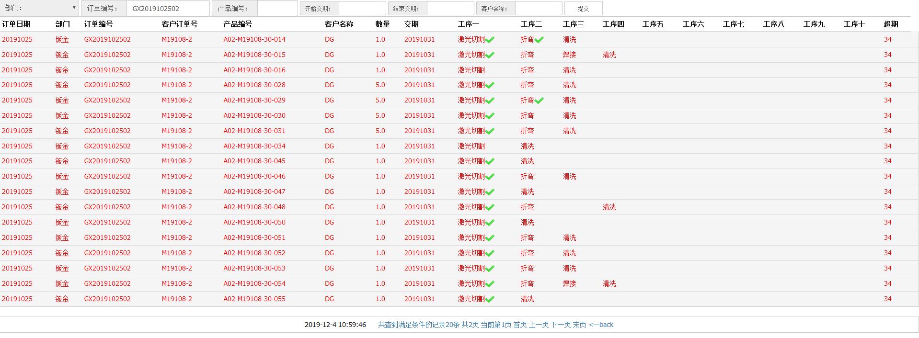Screen dimensions: 919x338
Task: Click 激光切割 checkmark in row A02-M19108-30-054
Action: pyautogui.click(x=490, y=284)
